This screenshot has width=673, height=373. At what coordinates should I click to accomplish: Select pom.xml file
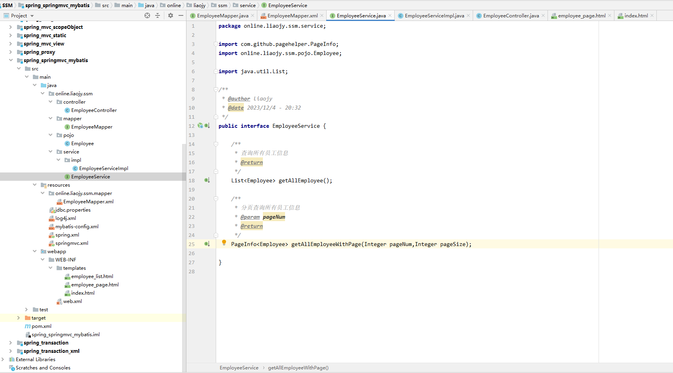(41, 326)
